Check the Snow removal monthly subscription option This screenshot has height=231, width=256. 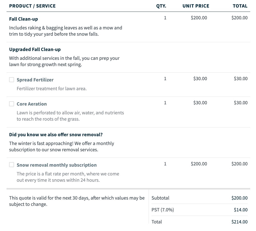pos(12,165)
